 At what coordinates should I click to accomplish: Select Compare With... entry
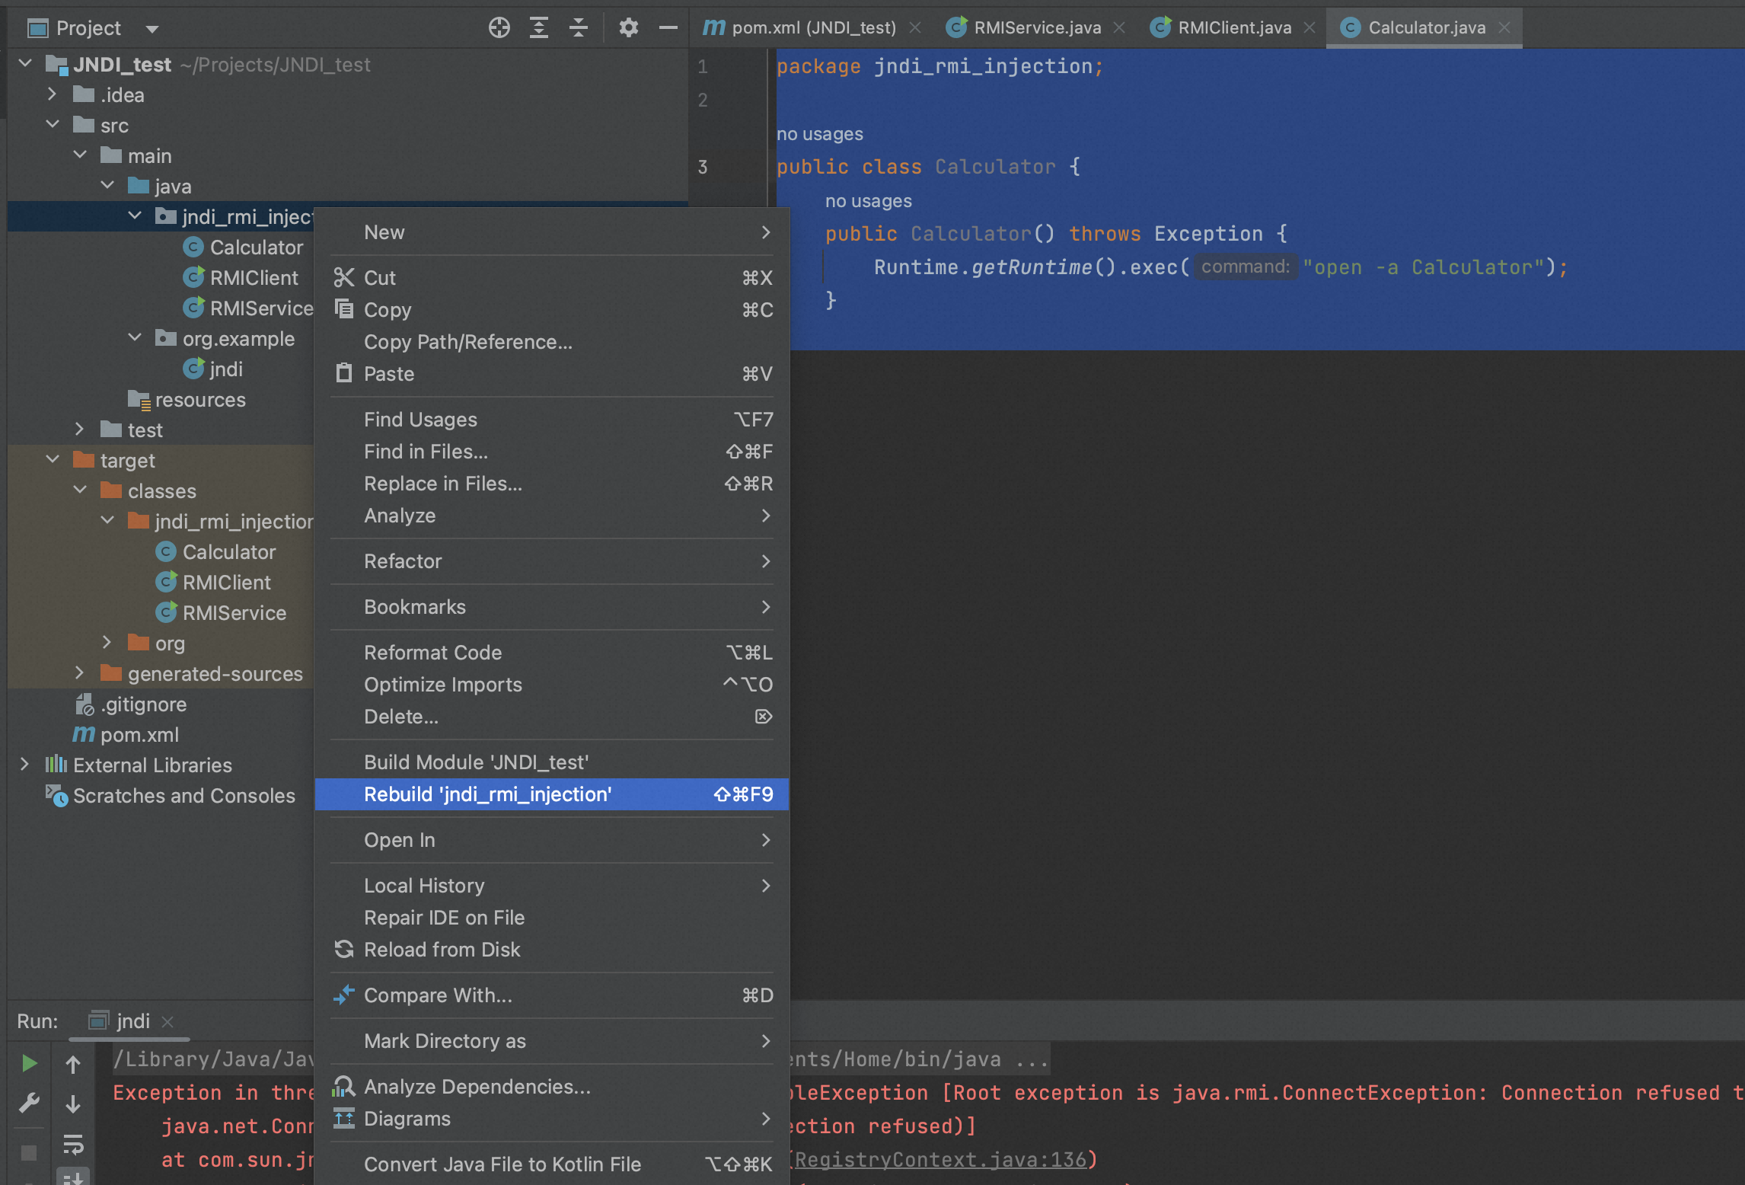coord(552,995)
